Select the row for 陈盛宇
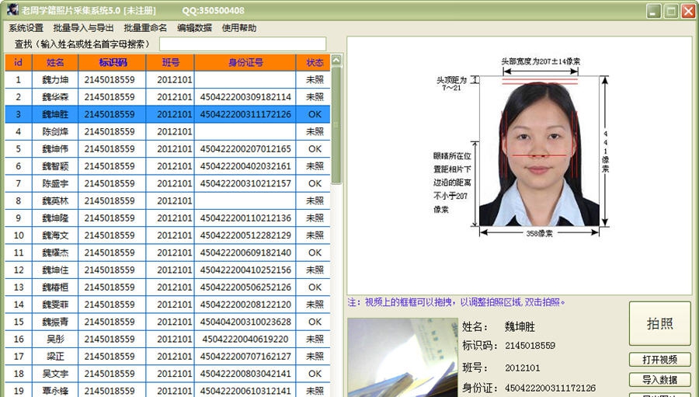 168,183
